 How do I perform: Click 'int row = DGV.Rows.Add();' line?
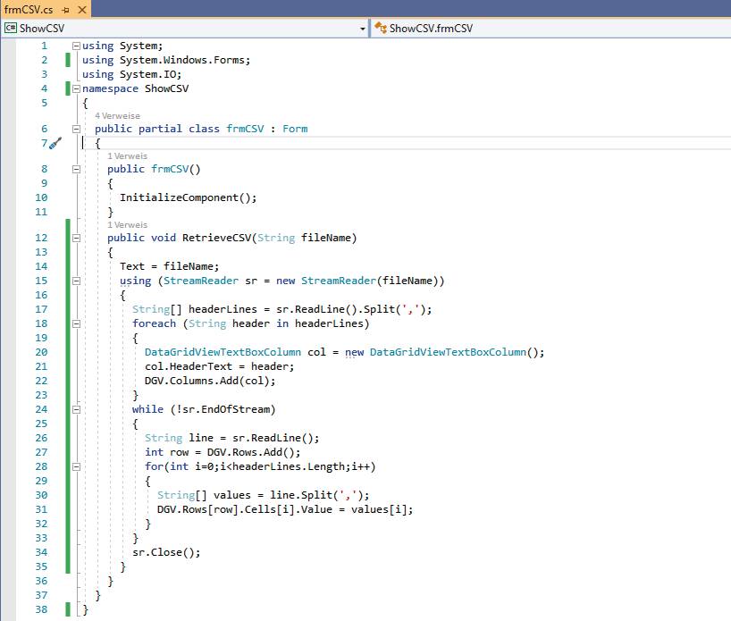click(223, 452)
